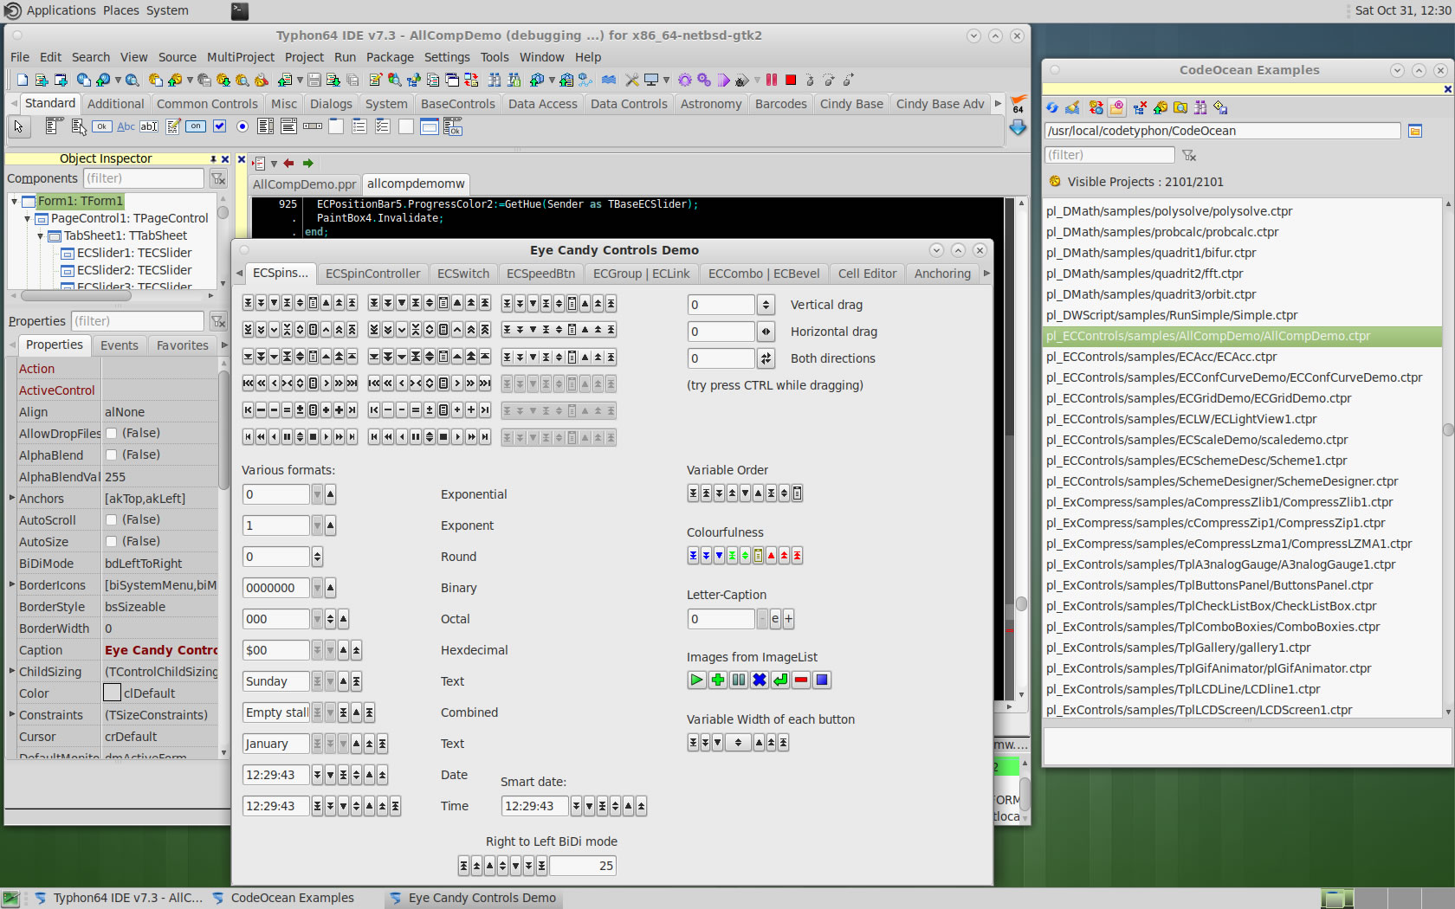The height and width of the screenshot is (909, 1455).
Task: Select the TToggleBox 'on' component in palette
Action: [196, 126]
